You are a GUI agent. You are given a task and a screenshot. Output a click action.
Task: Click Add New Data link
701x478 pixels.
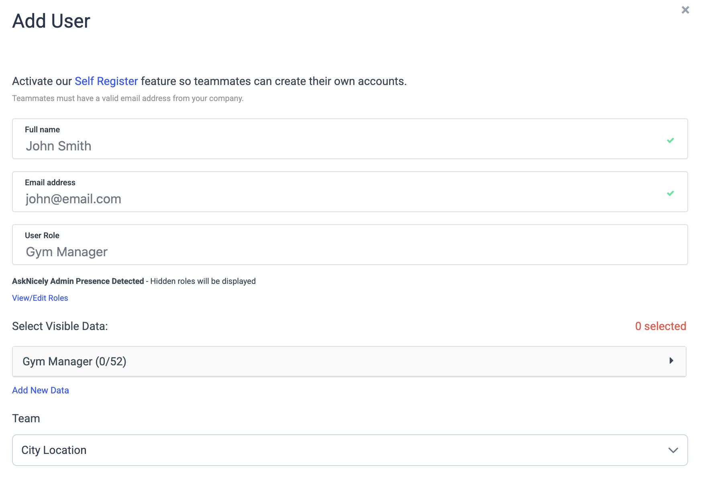click(41, 390)
